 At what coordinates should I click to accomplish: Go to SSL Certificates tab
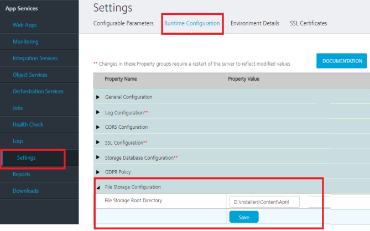[x=308, y=23]
